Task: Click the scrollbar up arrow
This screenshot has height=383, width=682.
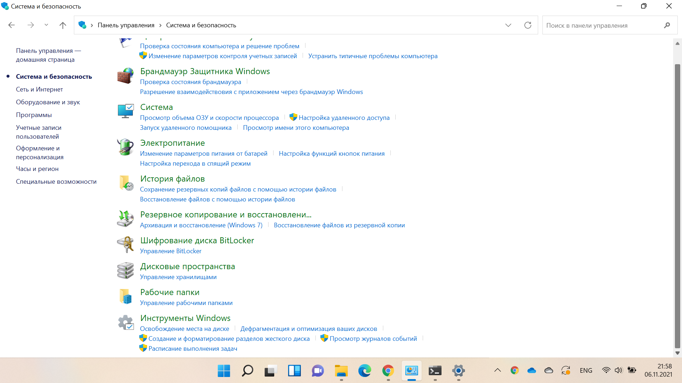Action: click(677, 44)
